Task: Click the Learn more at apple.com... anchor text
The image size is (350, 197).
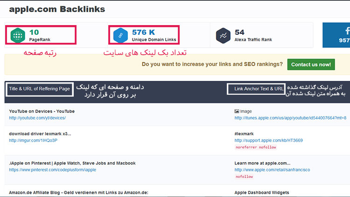Action: (262, 163)
